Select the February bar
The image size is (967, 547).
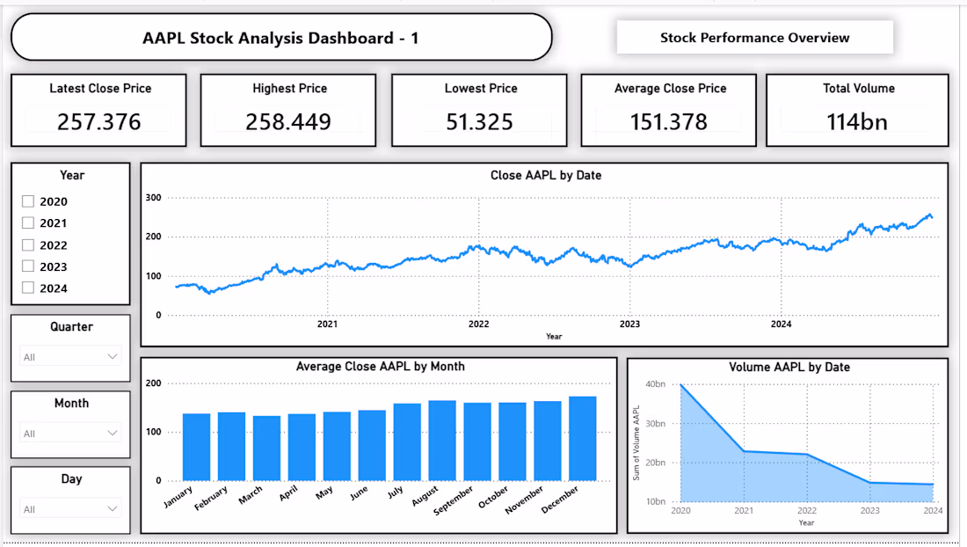pyautogui.click(x=231, y=447)
